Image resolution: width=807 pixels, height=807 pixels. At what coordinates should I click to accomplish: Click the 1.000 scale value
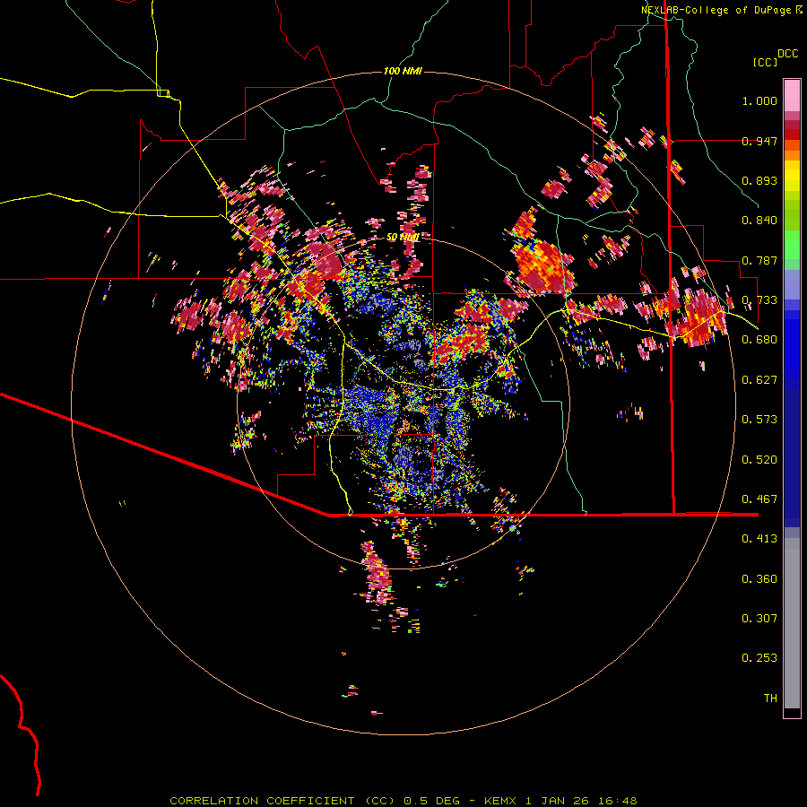click(x=759, y=100)
